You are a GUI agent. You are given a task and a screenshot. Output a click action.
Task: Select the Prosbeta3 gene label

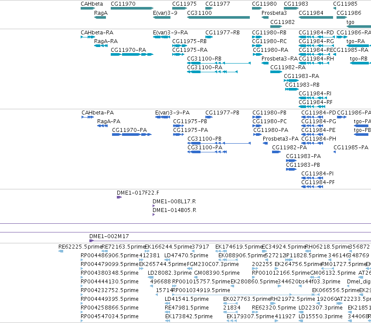[x=274, y=13]
